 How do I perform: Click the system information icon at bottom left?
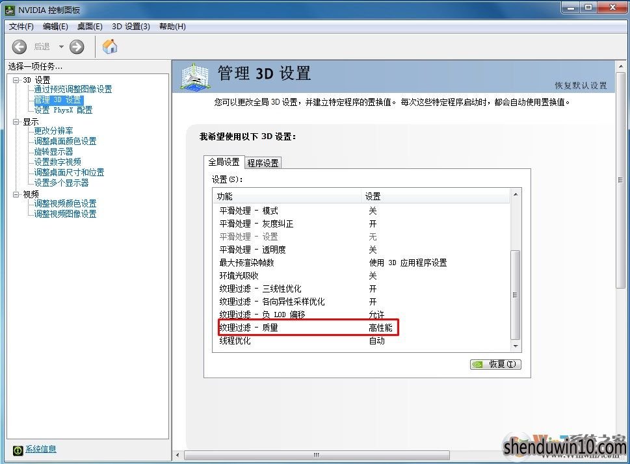(x=18, y=450)
